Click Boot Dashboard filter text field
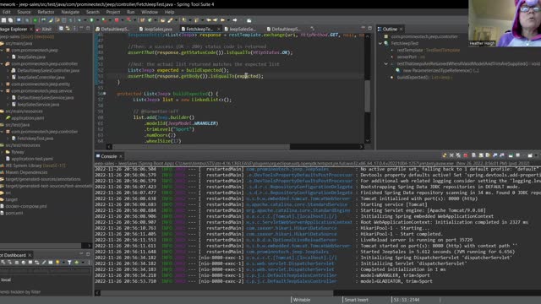This screenshot has width=541, height=304. point(45,271)
